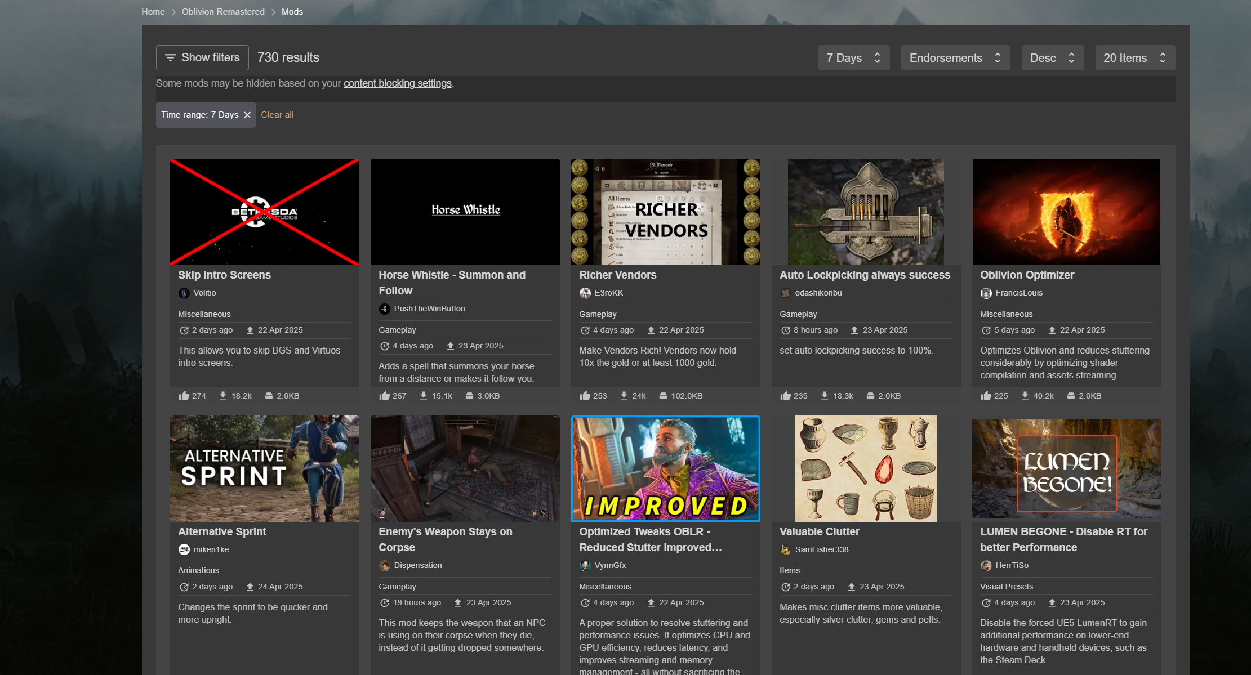Open the Alternative Sprint mod title

(222, 531)
